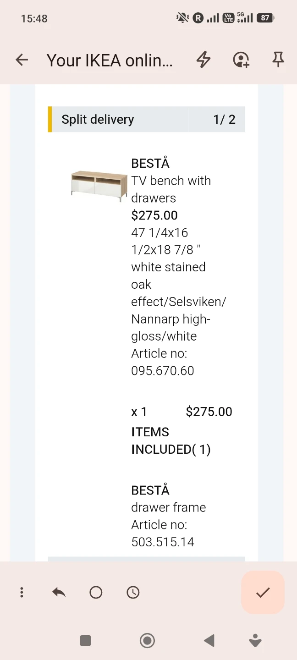Reply using the reply arrow icon
Screen dimensions: 297x660
click(59, 592)
